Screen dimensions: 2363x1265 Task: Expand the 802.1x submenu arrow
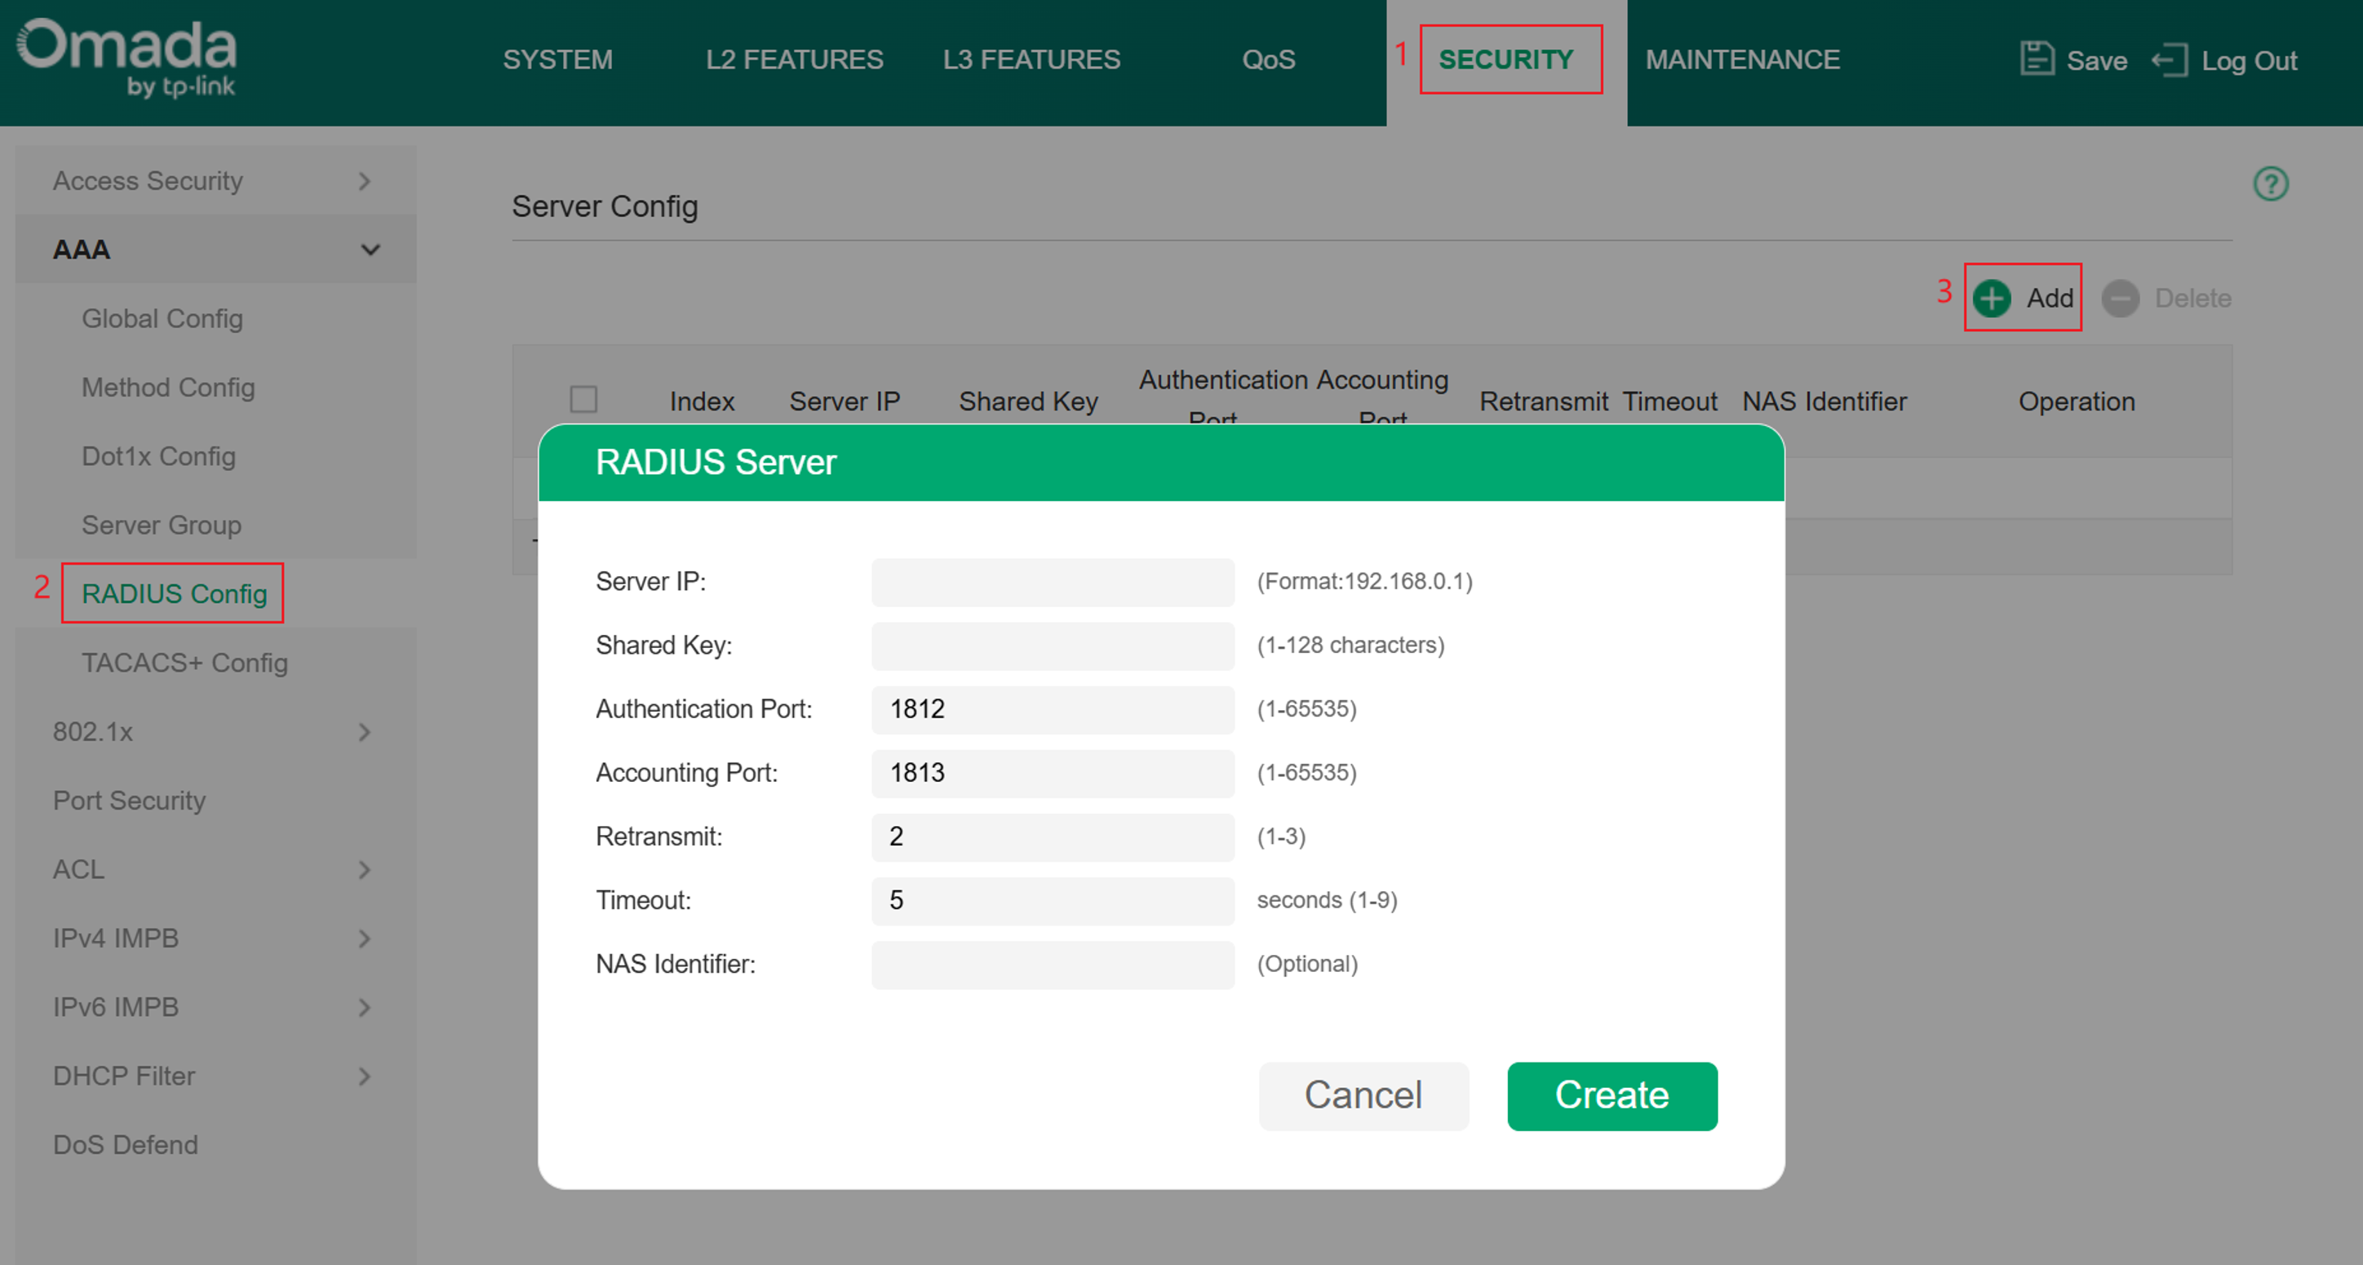[x=364, y=732]
